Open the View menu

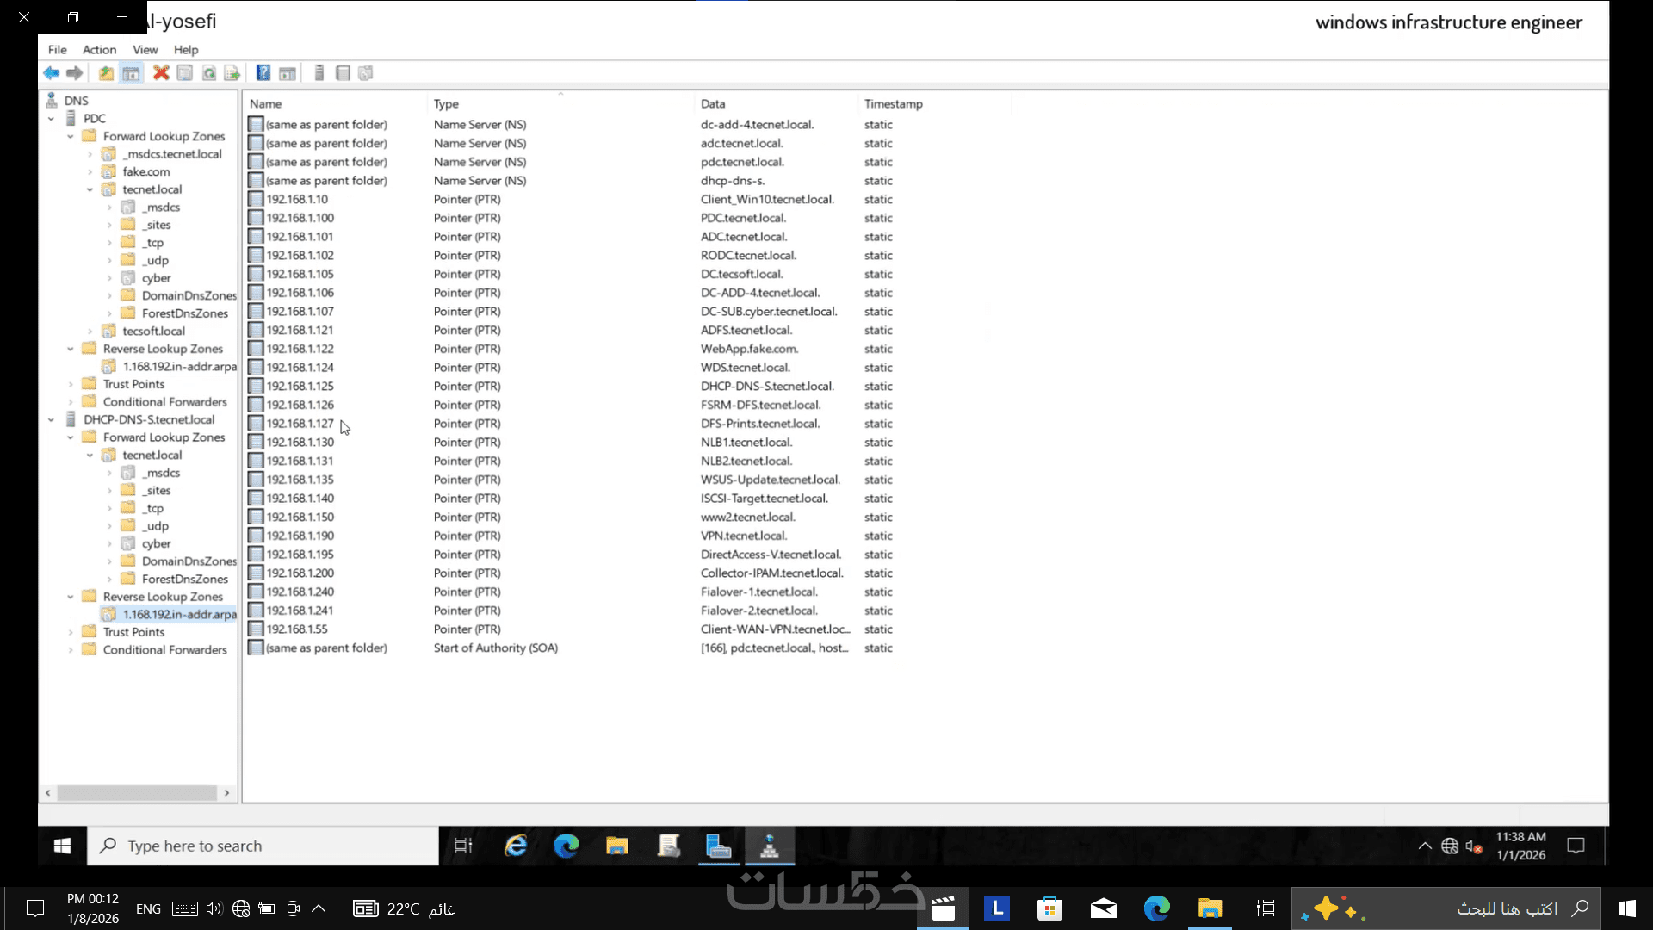(145, 50)
